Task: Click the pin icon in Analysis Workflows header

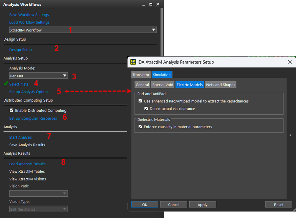Action: click(144, 5)
